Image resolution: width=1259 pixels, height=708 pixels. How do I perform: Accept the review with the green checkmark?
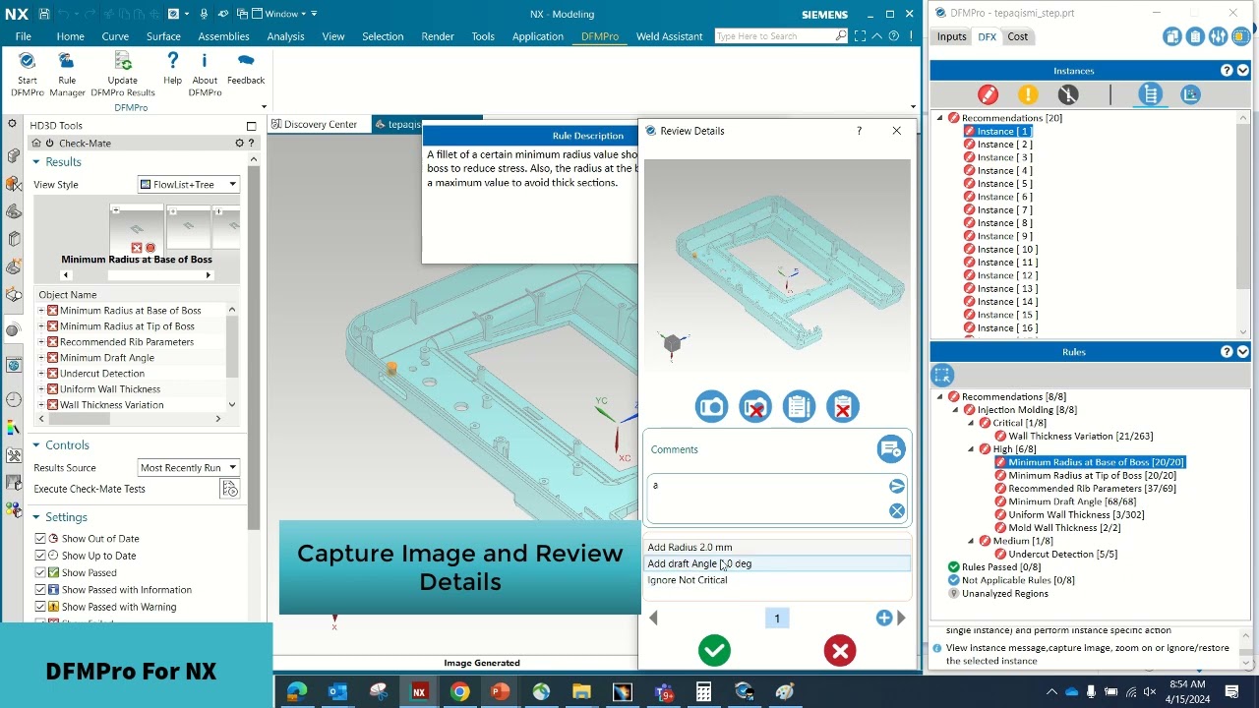point(714,650)
